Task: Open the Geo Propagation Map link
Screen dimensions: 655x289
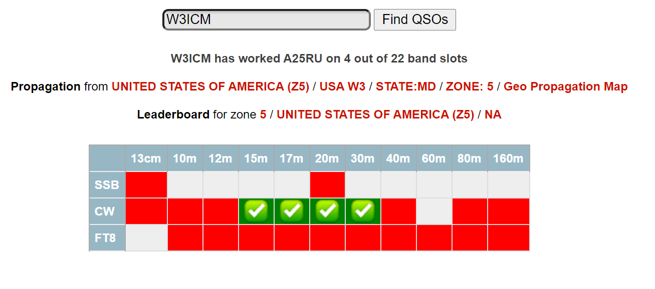Action: [x=566, y=86]
